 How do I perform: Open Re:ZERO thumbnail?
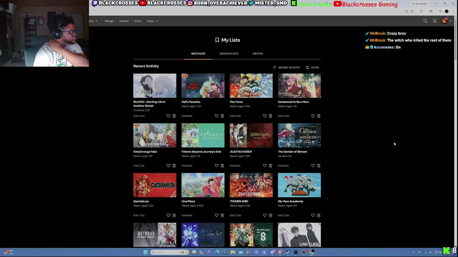coord(155,86)
